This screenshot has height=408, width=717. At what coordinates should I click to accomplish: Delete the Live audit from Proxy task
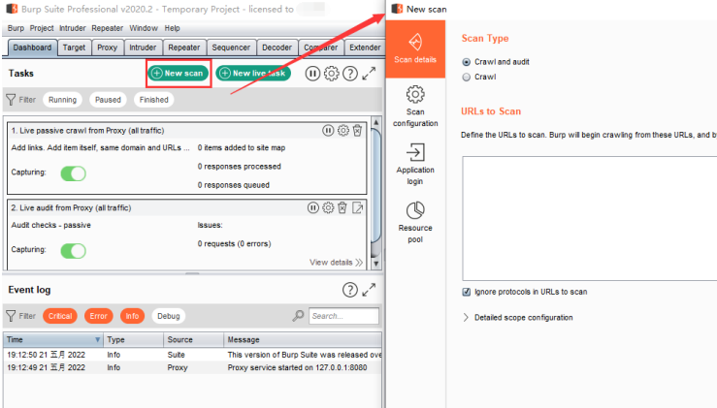click(x=342, y=208)
